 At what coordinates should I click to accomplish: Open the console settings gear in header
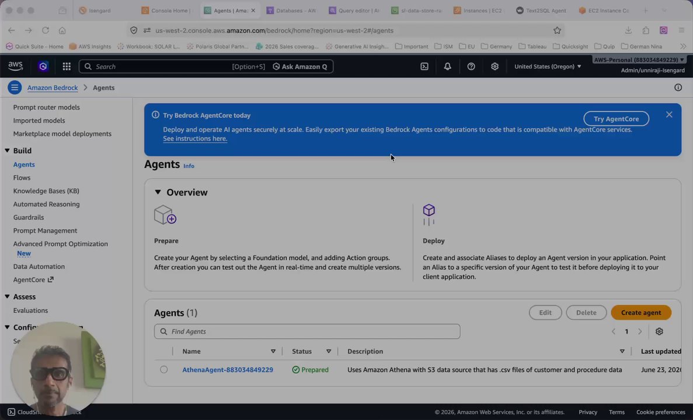(494, 66)
